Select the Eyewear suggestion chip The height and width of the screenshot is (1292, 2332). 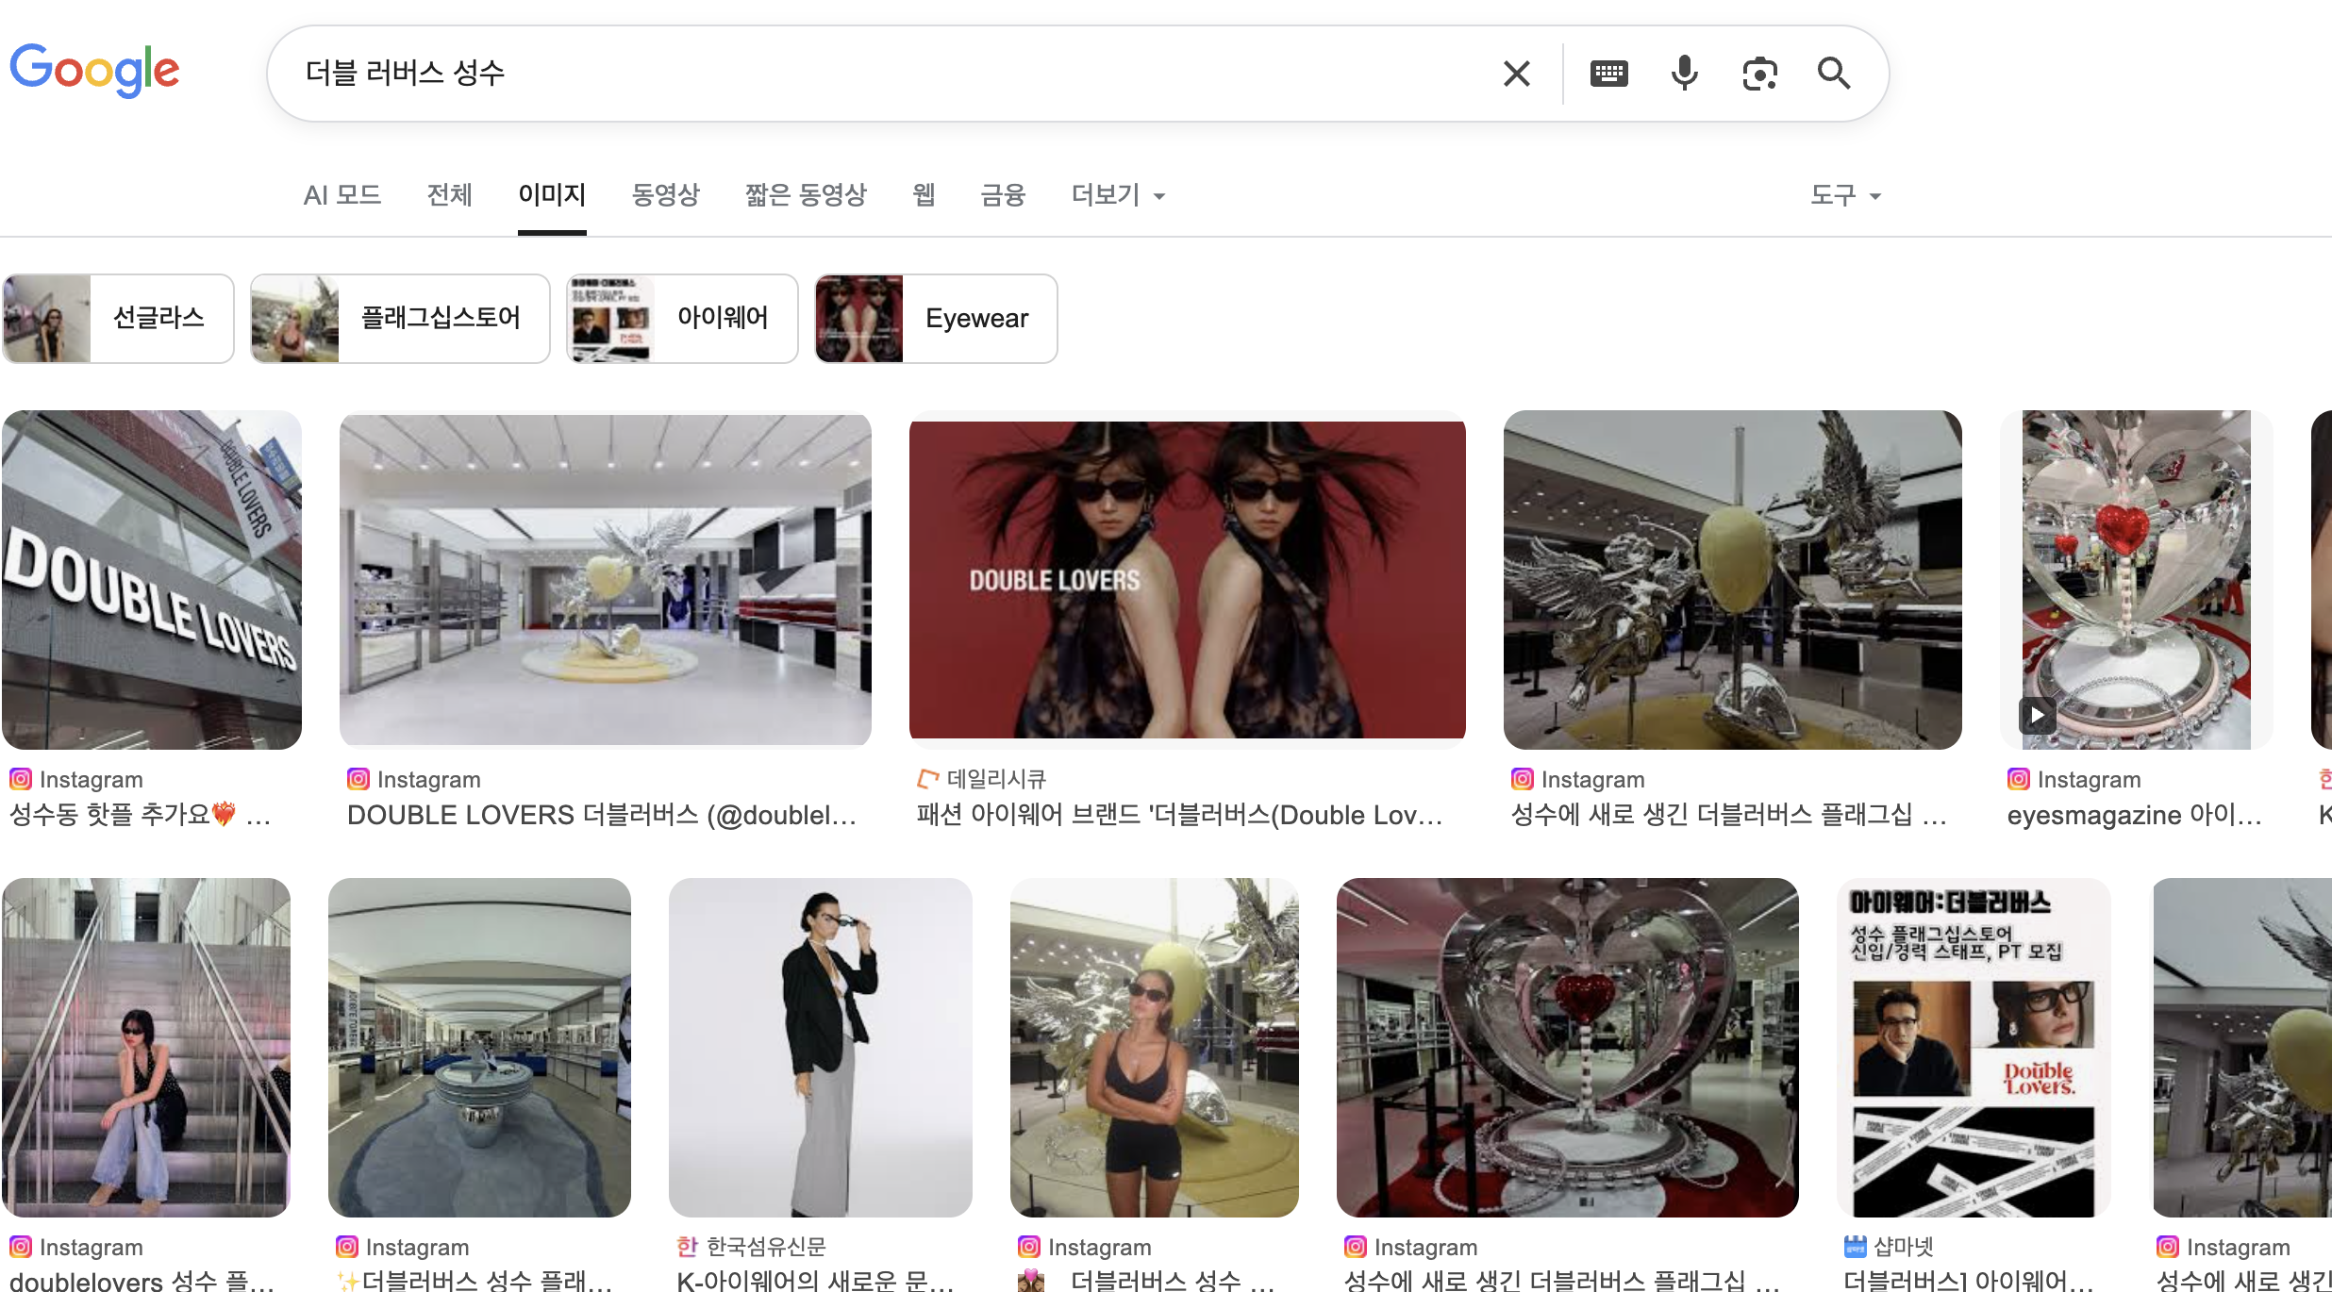coord(936,319)
